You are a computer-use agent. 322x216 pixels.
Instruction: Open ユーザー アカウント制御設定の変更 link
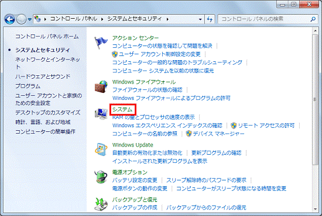click(x=160, y=54)
